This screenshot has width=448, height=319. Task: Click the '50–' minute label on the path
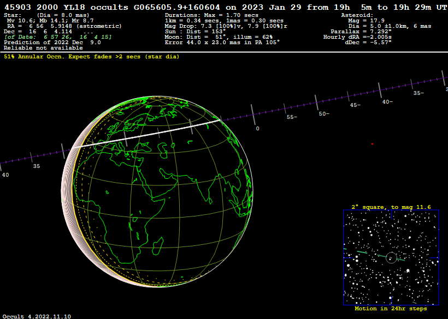pos(324,114)
